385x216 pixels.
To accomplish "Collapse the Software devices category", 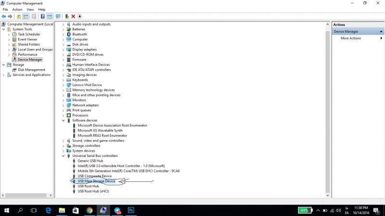I will (63, 120).
